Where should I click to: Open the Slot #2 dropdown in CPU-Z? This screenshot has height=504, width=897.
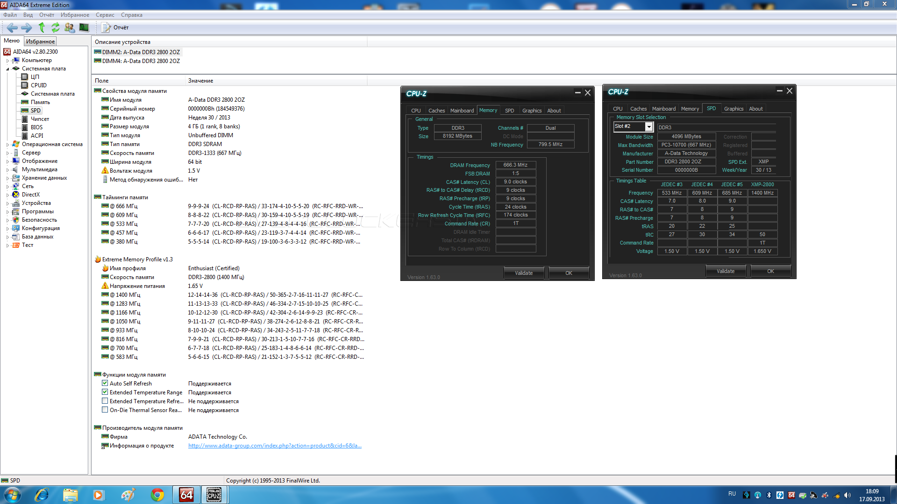click(x=649, y=127)
